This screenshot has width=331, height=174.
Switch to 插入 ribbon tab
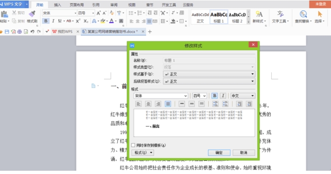click(x=57, y=5)
